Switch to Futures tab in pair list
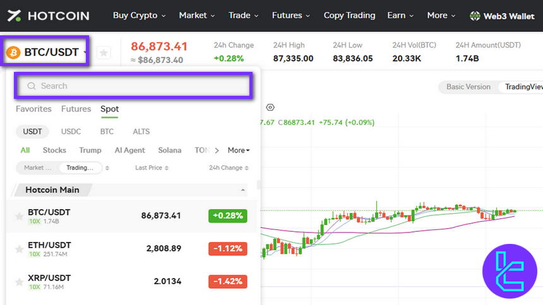Image resolution: width=543 pixels, height=305 pixels. click(76, 109)
